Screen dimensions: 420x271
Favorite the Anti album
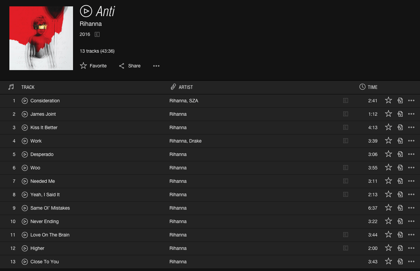(93, 66)
